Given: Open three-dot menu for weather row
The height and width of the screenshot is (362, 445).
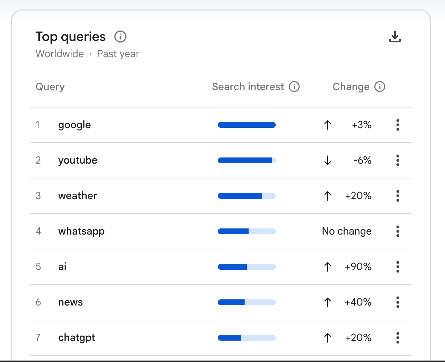Looking at the screenshot, I should [x=398, y=196].
